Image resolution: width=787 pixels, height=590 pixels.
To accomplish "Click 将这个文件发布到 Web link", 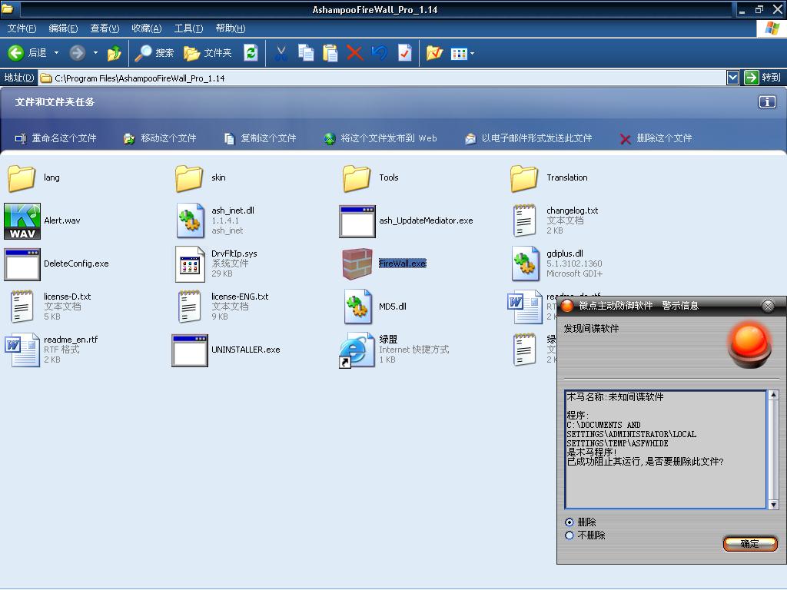I will pos(380,138).
